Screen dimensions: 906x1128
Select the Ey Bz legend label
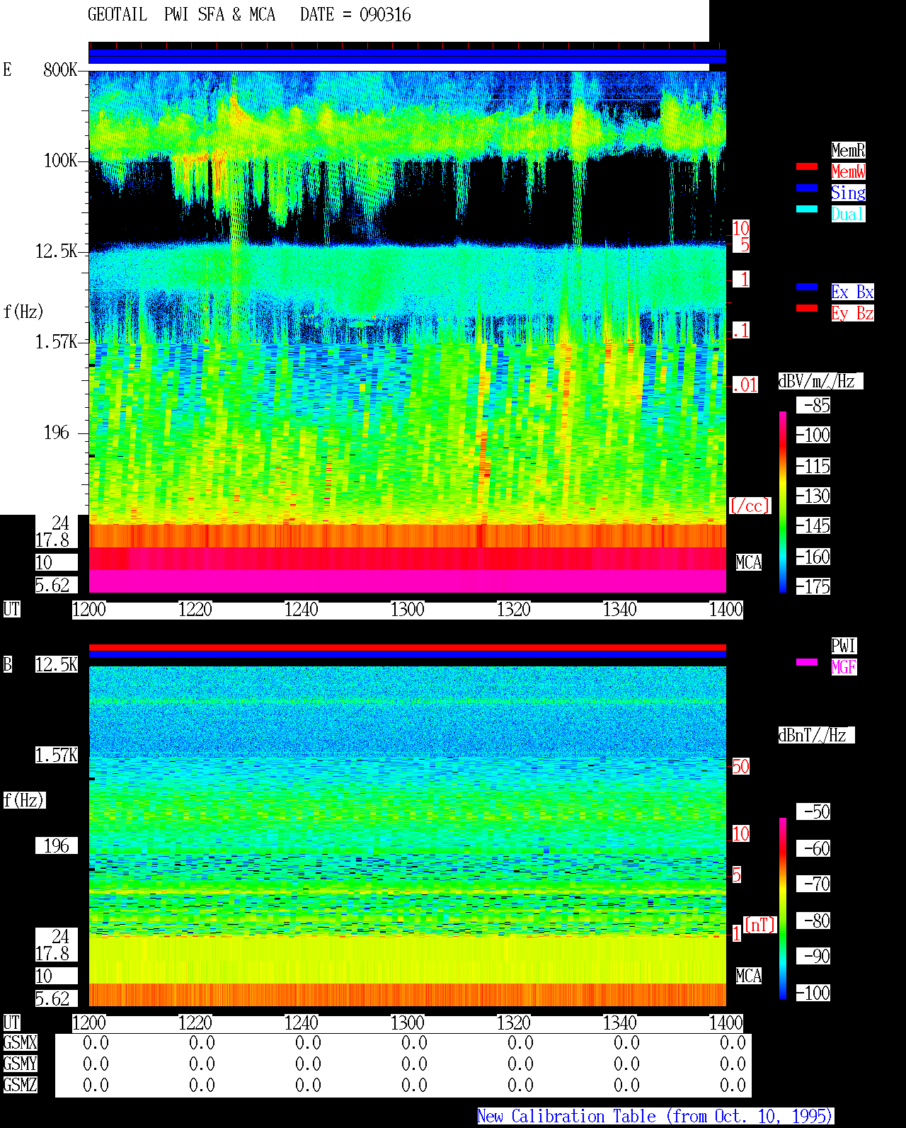[852, 313]
